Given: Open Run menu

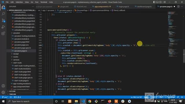Looking at the screenshot, I should pos(37,2).
